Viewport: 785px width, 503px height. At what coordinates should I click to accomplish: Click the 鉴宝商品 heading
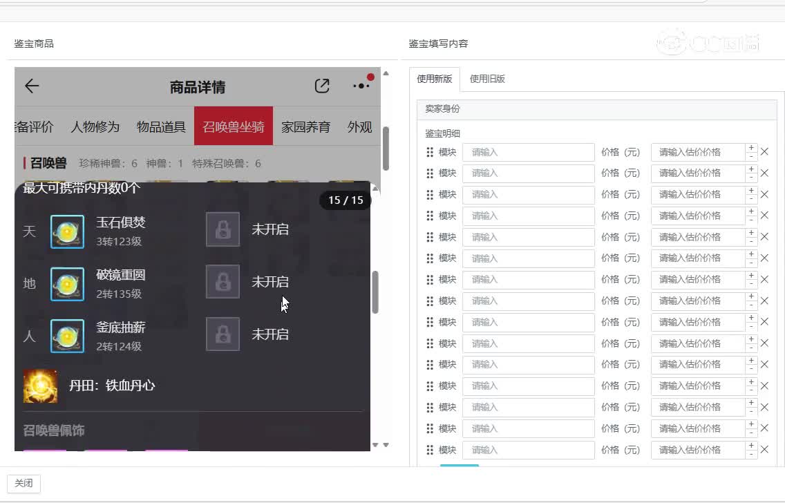[x=34, y=44]
